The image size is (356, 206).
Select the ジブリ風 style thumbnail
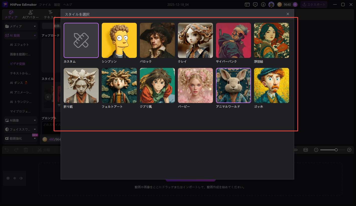point(157,85)
